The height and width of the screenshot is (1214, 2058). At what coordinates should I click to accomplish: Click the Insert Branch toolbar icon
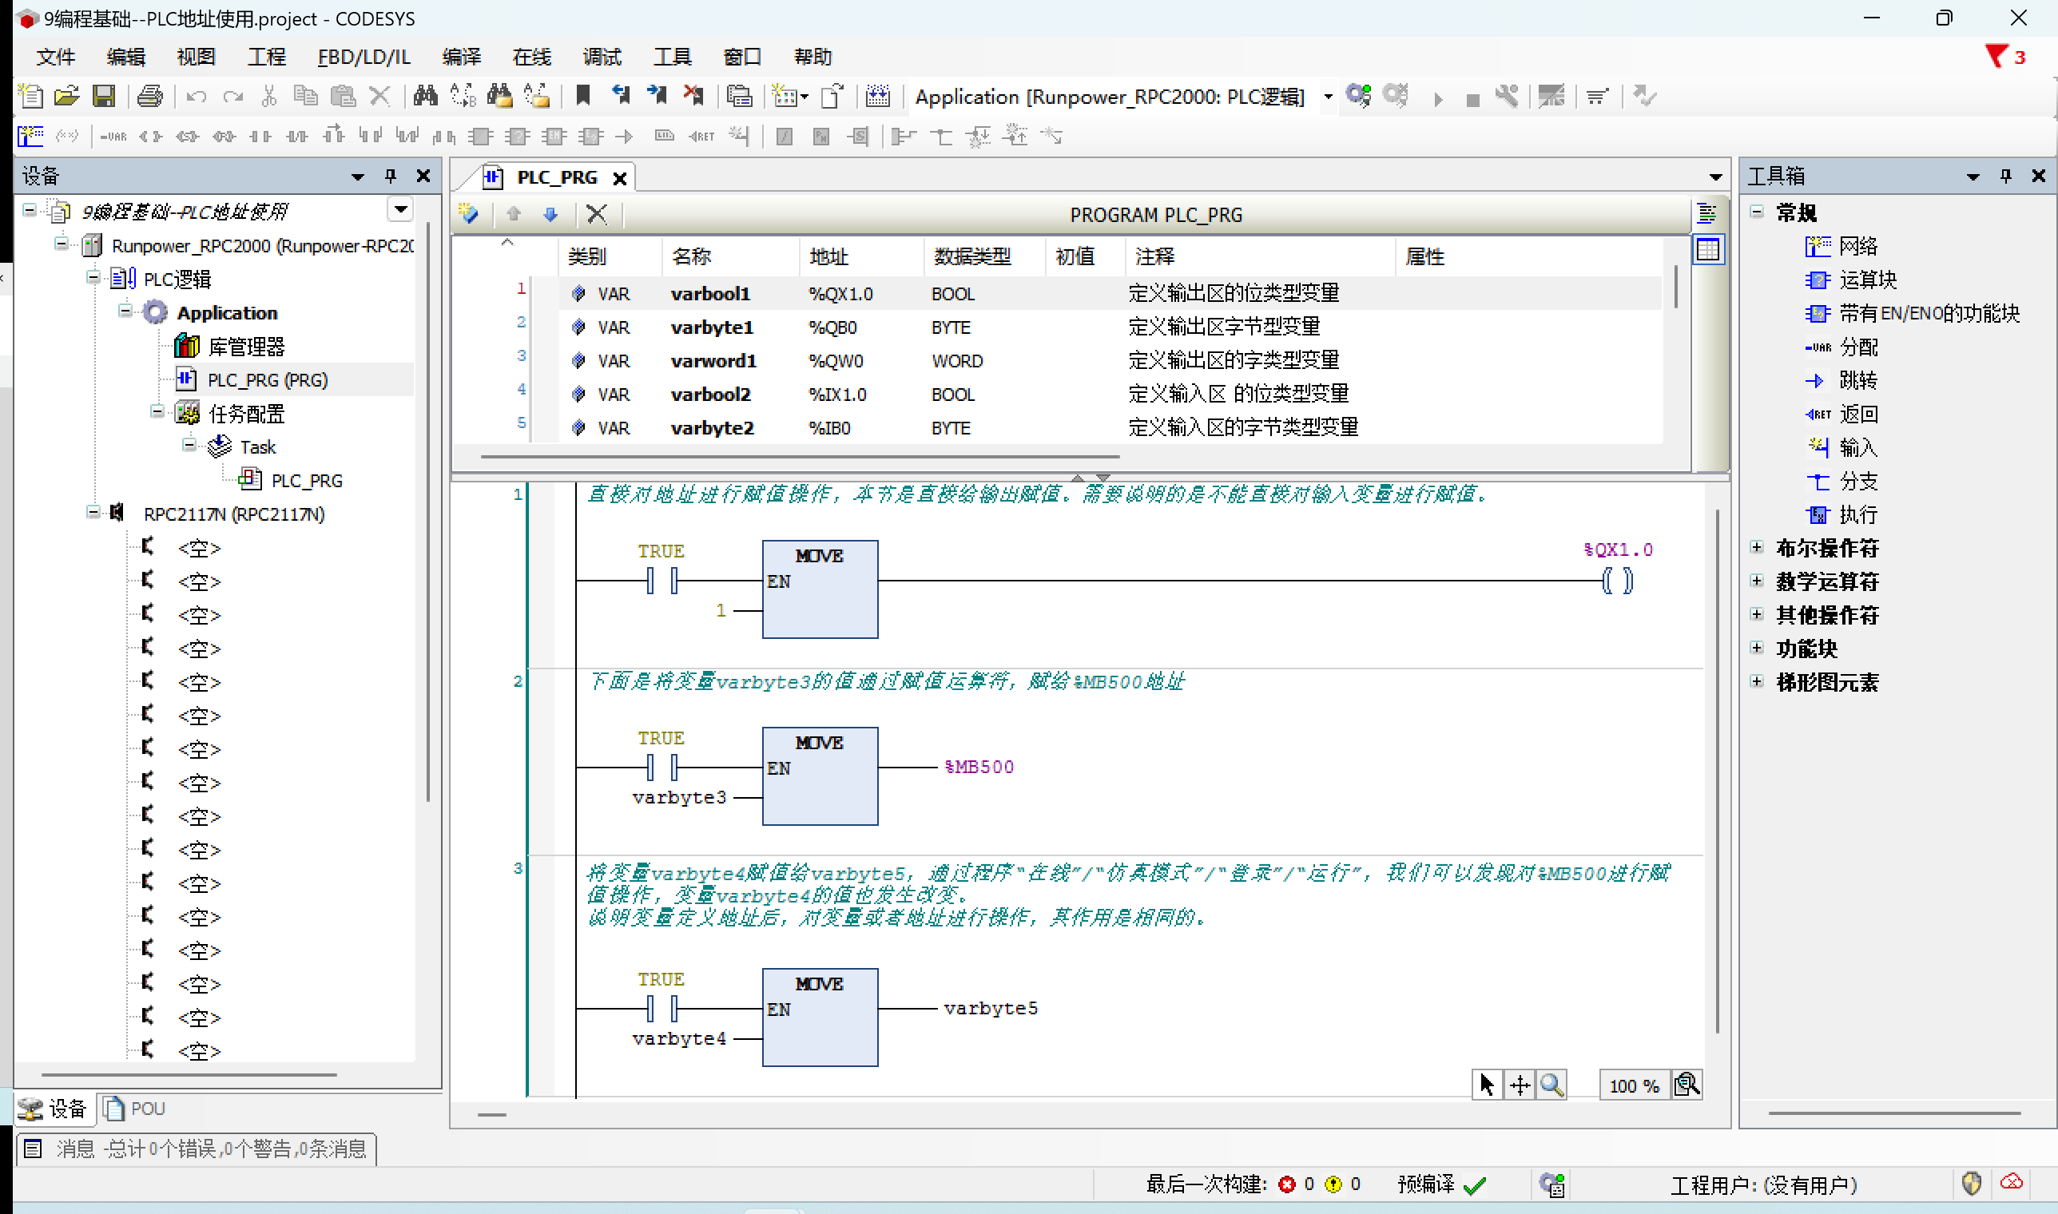pyautogui.click(x=942, y=137)
